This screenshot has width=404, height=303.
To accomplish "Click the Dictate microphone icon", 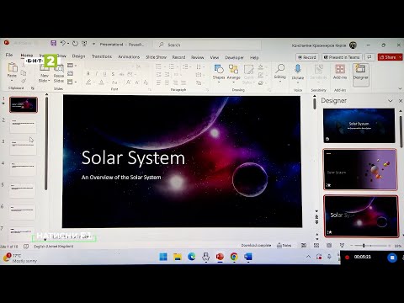I will tap(298, 69).
